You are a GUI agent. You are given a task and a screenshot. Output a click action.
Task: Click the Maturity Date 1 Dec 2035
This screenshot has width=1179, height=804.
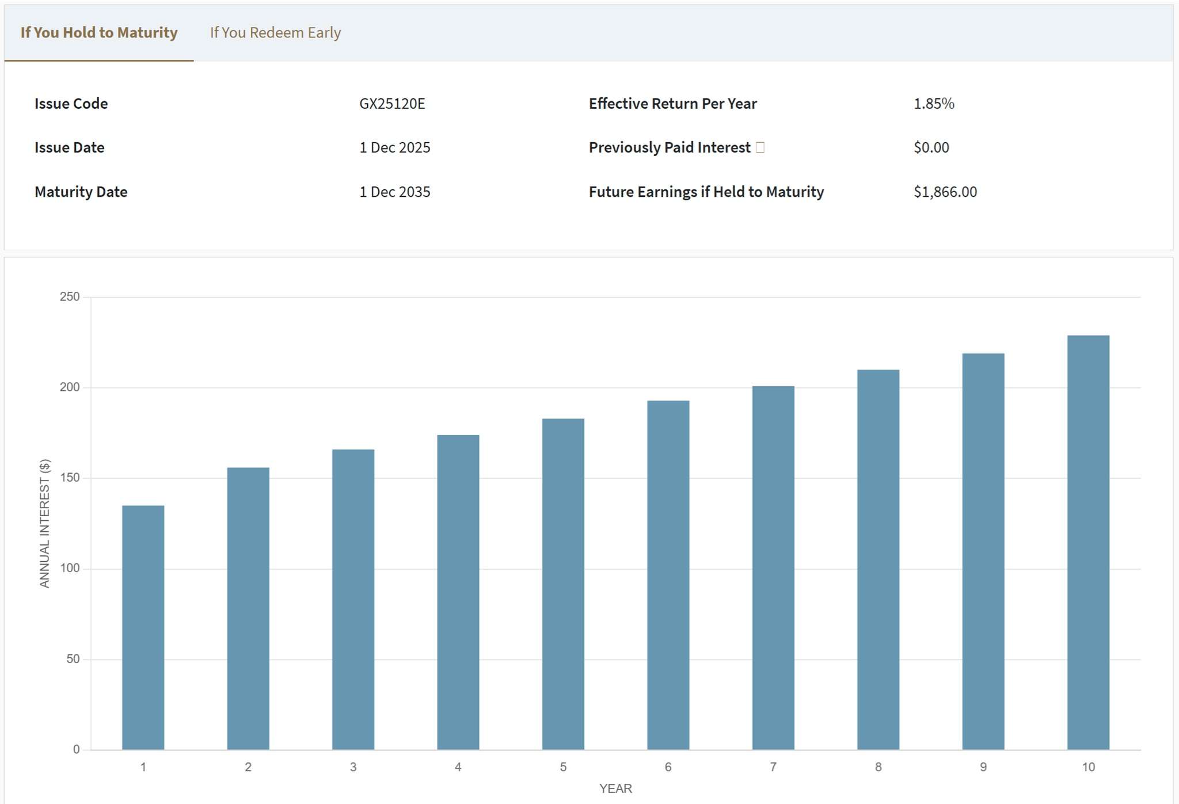(395, 192)
